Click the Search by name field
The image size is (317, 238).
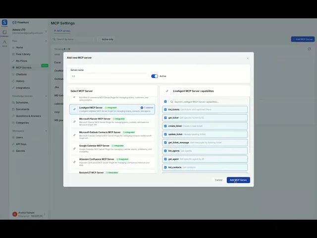[x=73, y=39]
